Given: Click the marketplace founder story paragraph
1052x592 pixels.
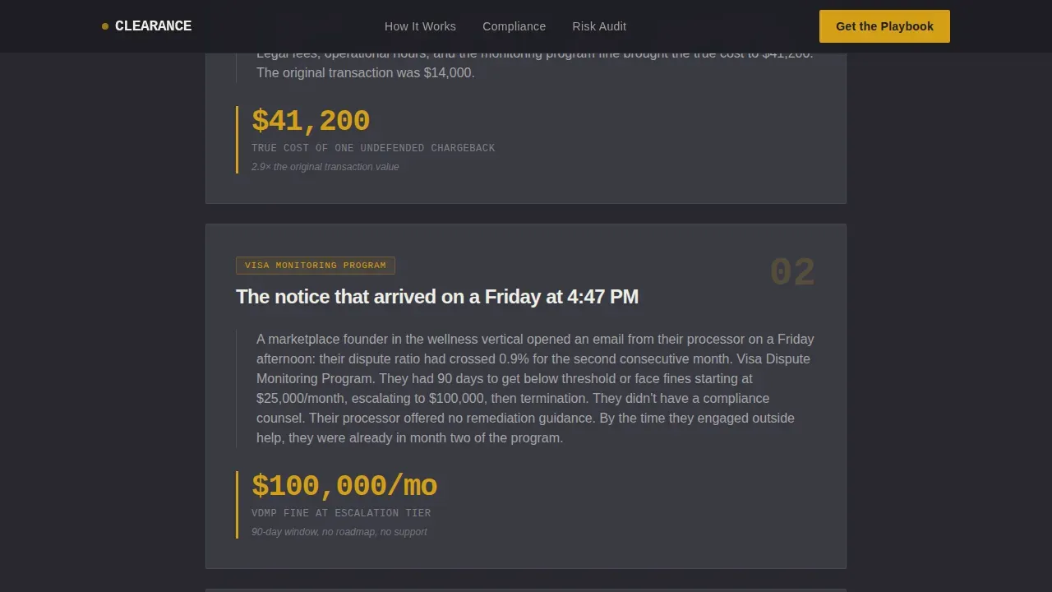Looking at the screenshot, I should [535, 388].
